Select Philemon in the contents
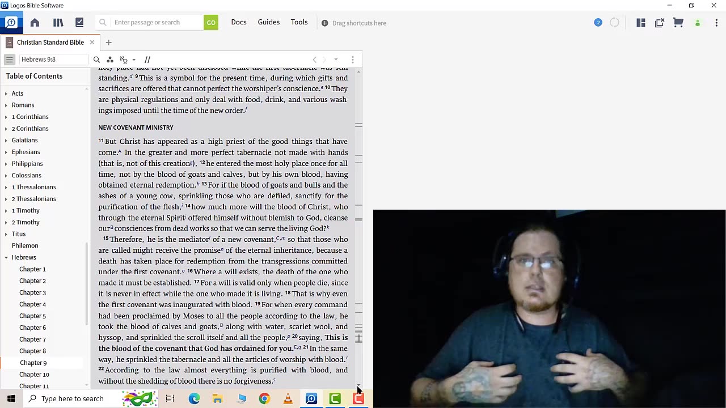The height and width of the screenshot is (408, 726). tap(25, 245)
